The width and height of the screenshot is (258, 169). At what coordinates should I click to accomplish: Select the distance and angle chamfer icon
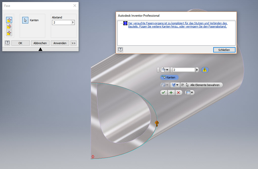click(x=9, y=26)
